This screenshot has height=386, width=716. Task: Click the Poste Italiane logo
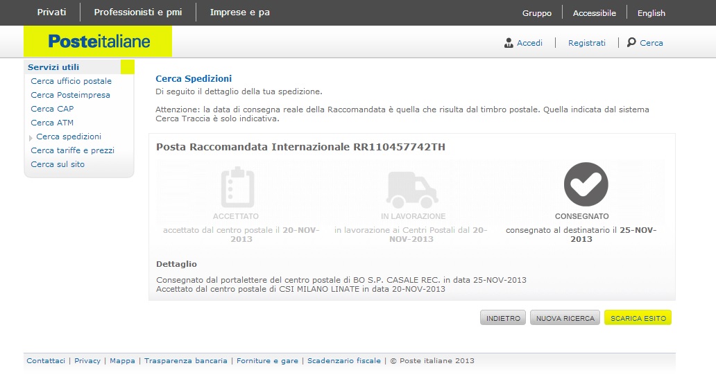pos(99,42)
